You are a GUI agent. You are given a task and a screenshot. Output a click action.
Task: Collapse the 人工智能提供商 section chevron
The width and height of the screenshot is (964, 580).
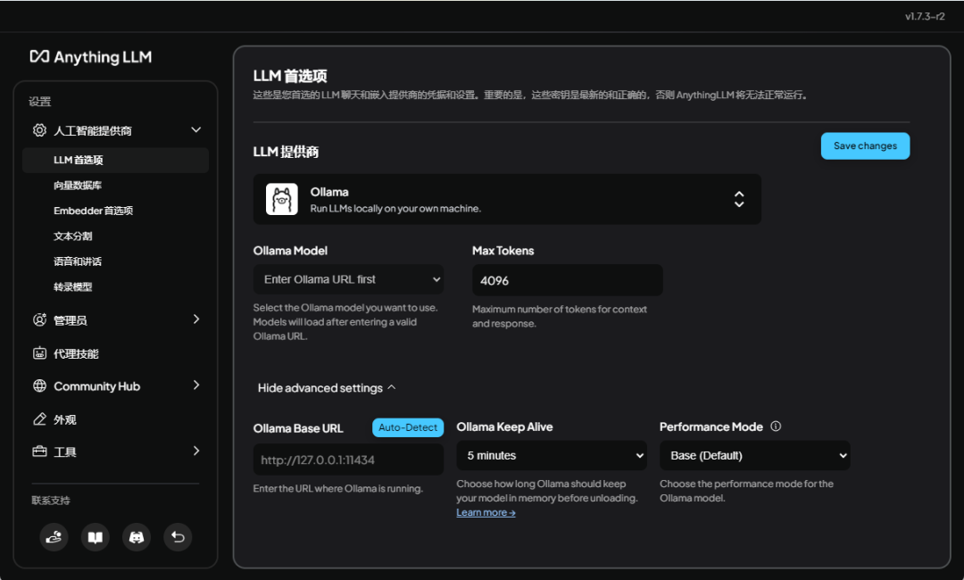pos(196,129)
